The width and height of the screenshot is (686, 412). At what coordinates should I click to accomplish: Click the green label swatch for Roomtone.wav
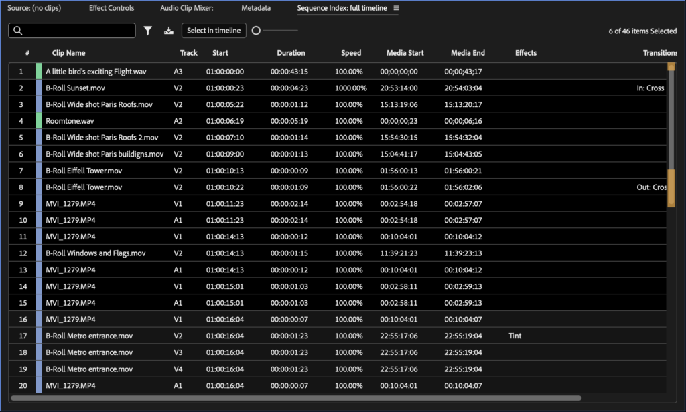click(39, 121)
